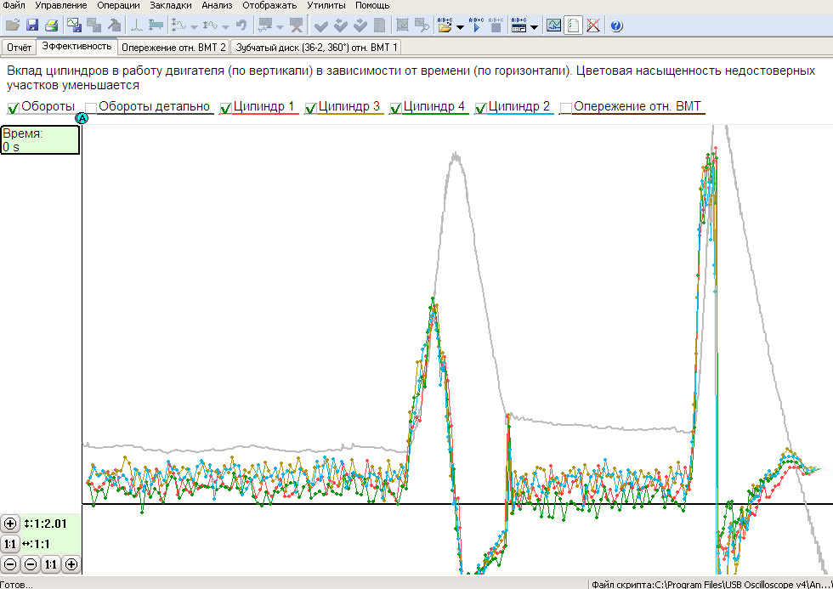Run the script with the play icon
The image size is (833, 589).
(476, 25)
